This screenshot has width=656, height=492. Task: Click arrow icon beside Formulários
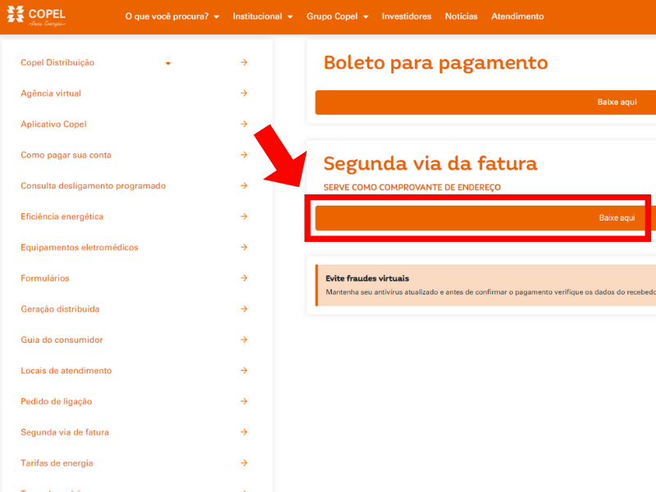244,278
